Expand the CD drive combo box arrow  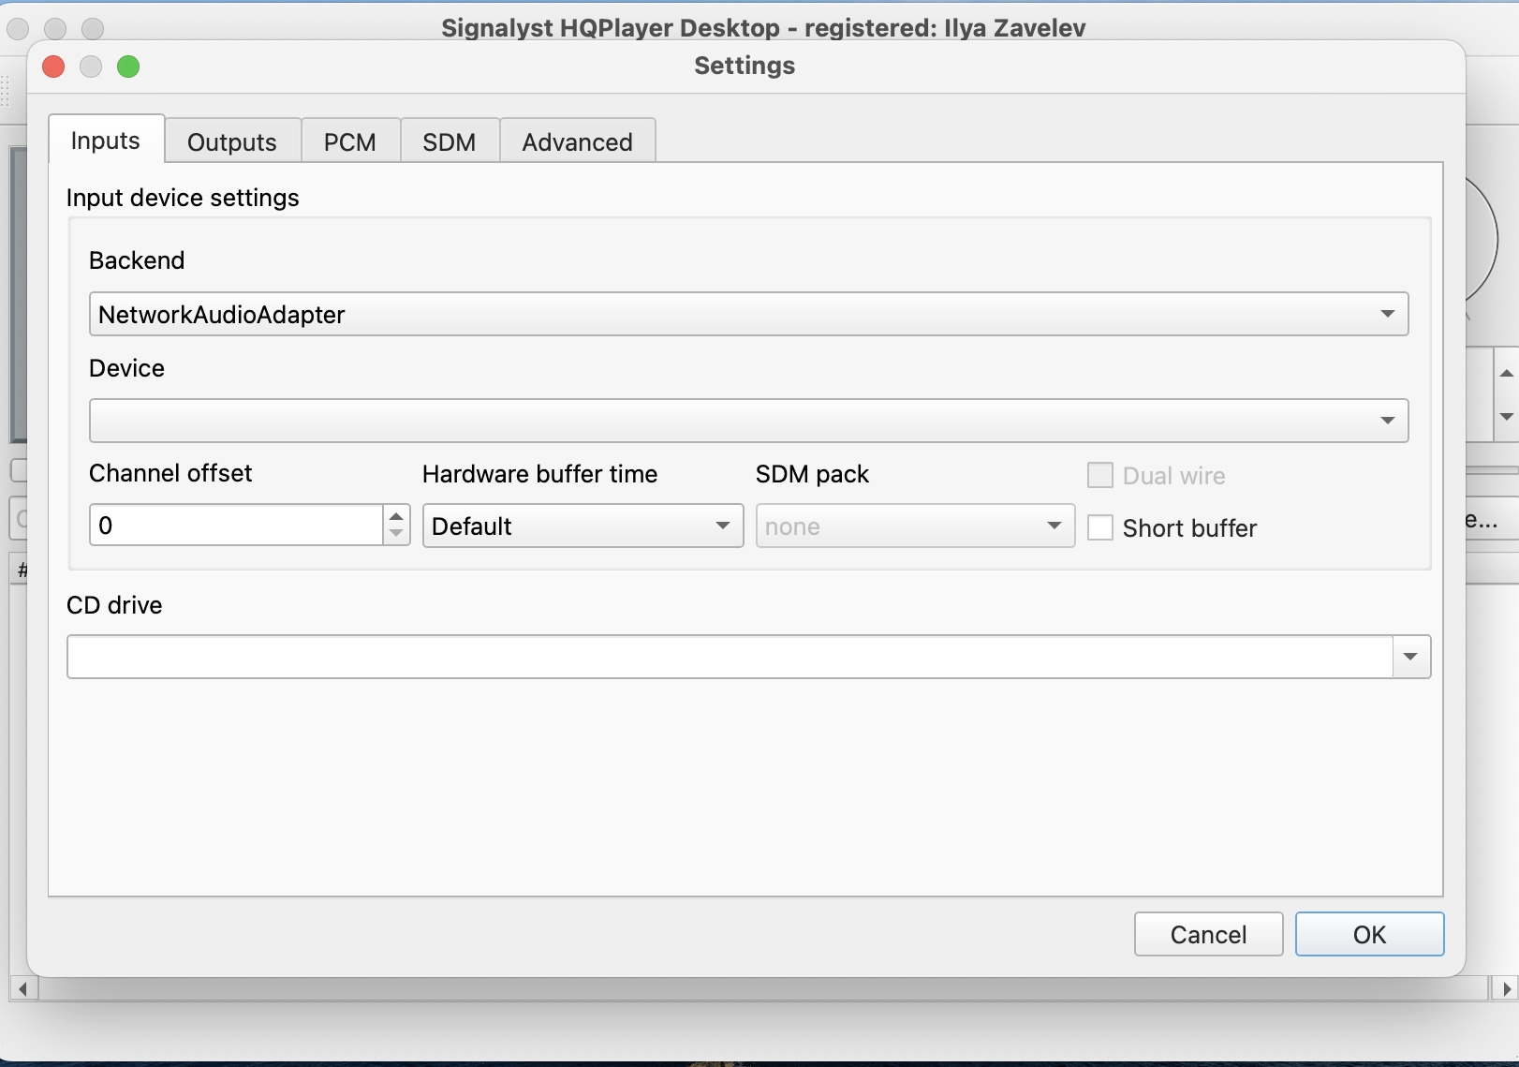[x=1411, y=657]
